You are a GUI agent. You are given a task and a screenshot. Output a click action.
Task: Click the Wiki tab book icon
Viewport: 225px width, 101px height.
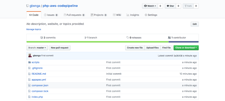pos(114,15)
